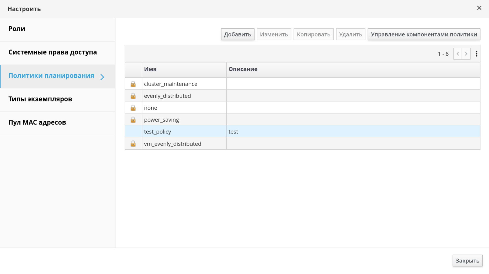Screen dimensions: 489x274
Task: Close the Настроить dialog with X
Action: click(479, 8)
